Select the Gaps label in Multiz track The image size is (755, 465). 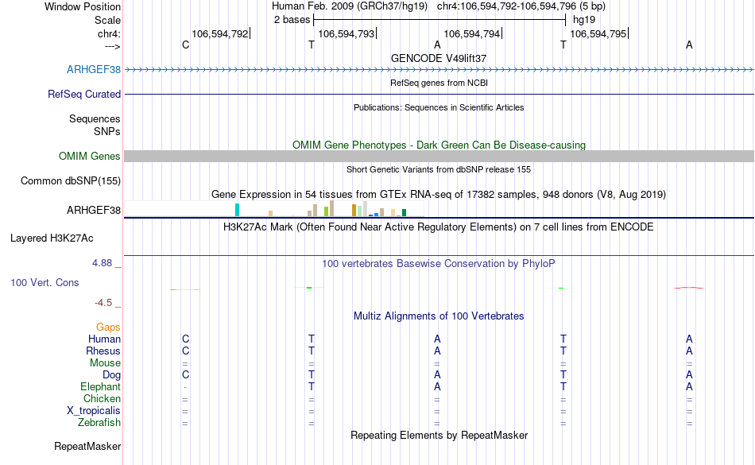tap(108, 327)
